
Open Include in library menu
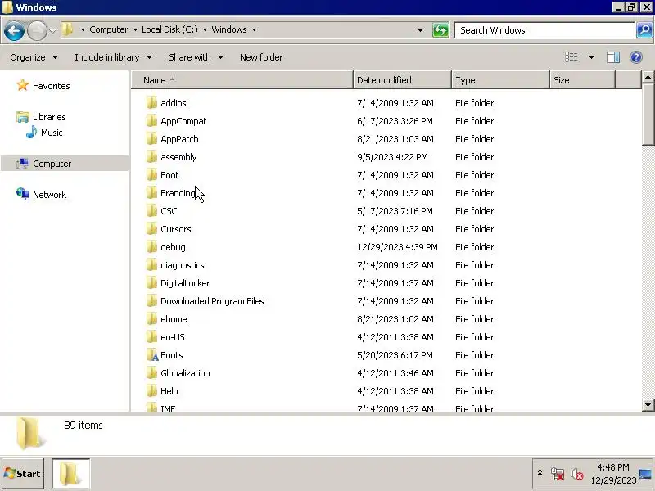113,57
